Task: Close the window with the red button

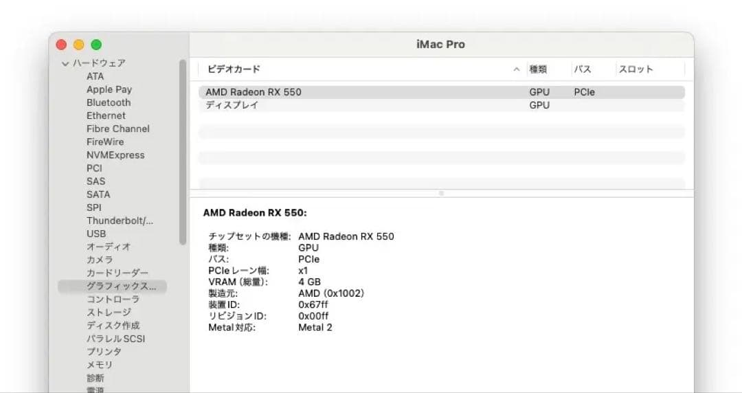Action: [x=61, y=45]
